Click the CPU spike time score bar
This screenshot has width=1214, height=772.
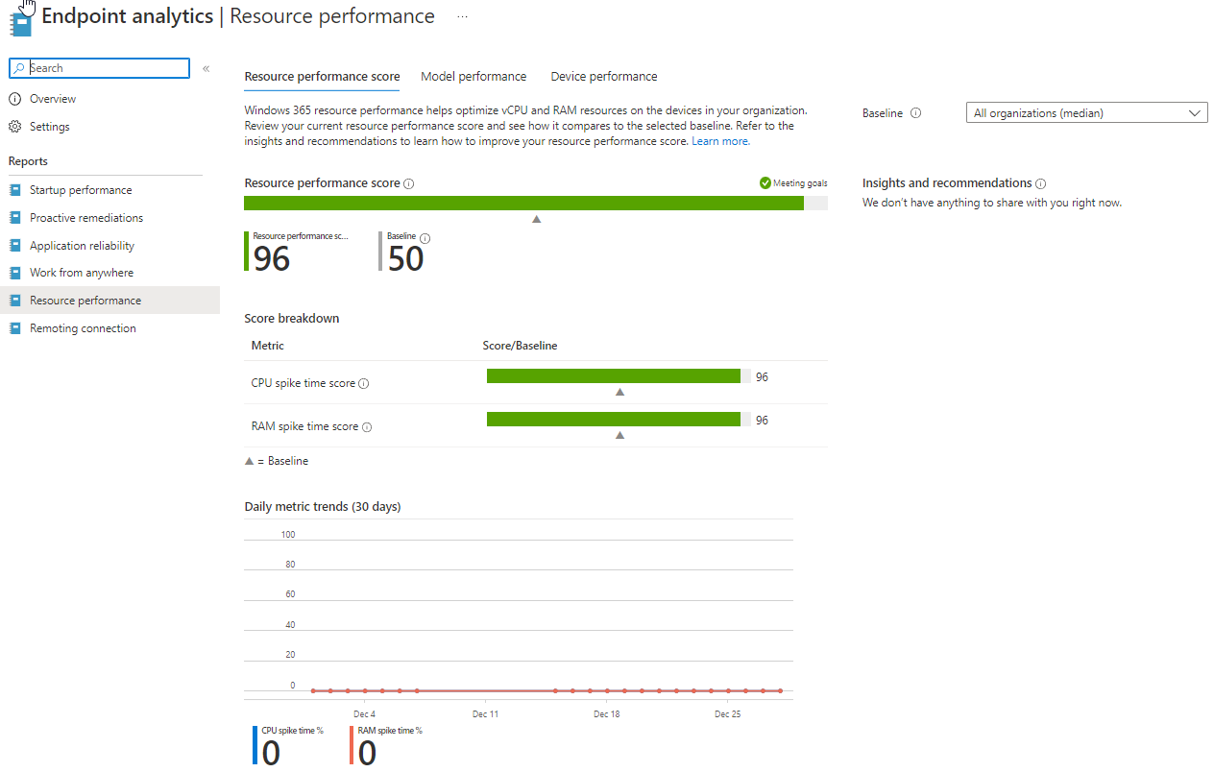point(619,376)
